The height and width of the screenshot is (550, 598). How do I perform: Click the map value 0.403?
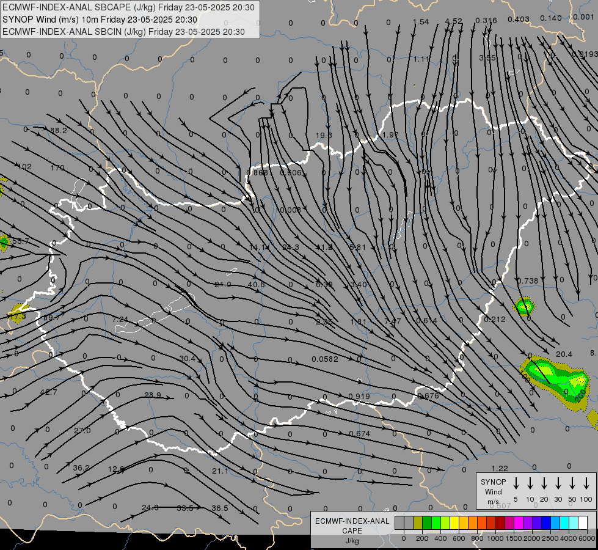[519, 19]
